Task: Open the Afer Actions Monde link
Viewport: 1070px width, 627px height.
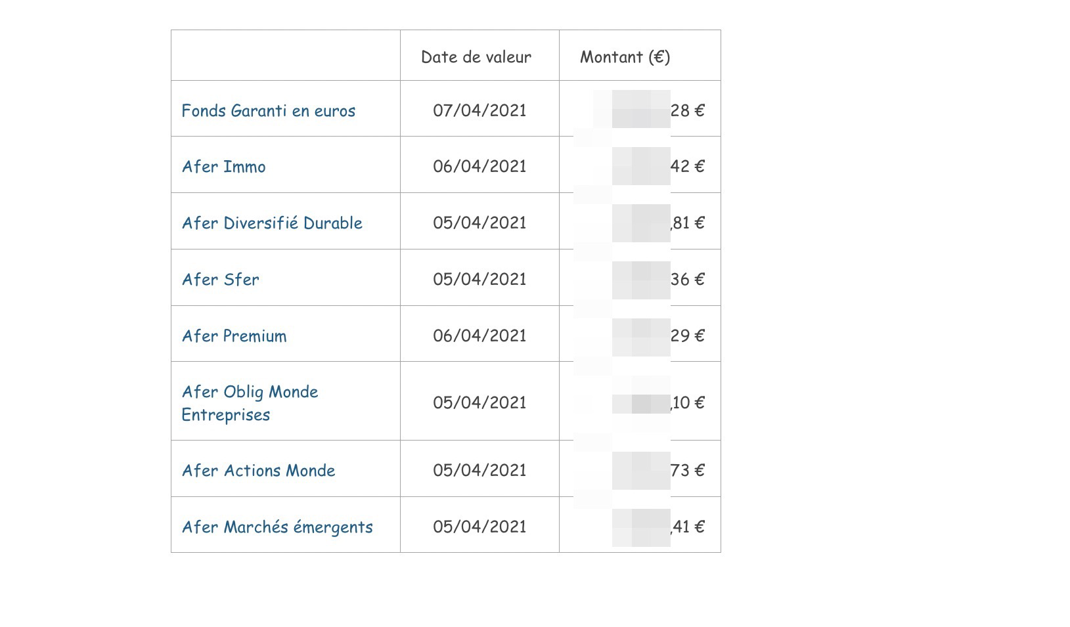Action: pos(258,471)
